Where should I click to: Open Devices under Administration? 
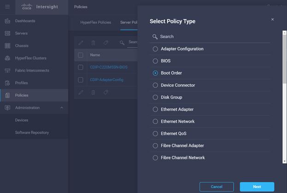click(22, 120)
